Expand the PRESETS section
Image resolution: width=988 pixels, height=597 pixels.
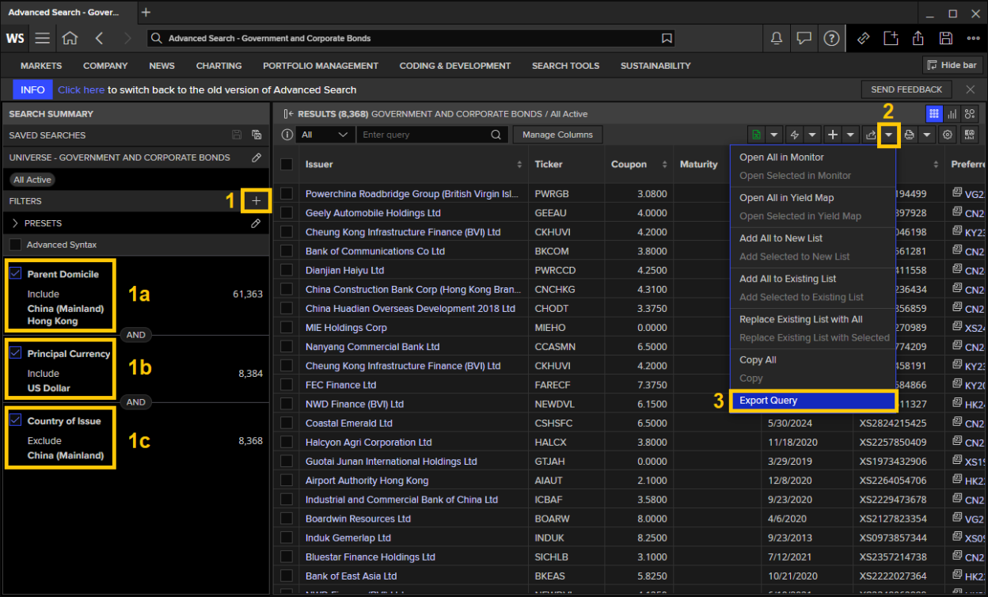[x=14, y=222]
